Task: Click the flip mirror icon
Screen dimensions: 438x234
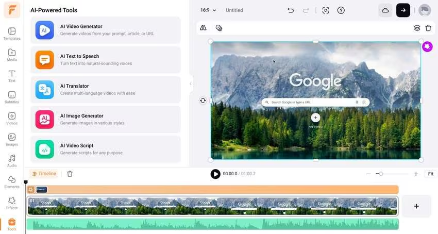Action: pyautogui.click(x=203, y=28)
